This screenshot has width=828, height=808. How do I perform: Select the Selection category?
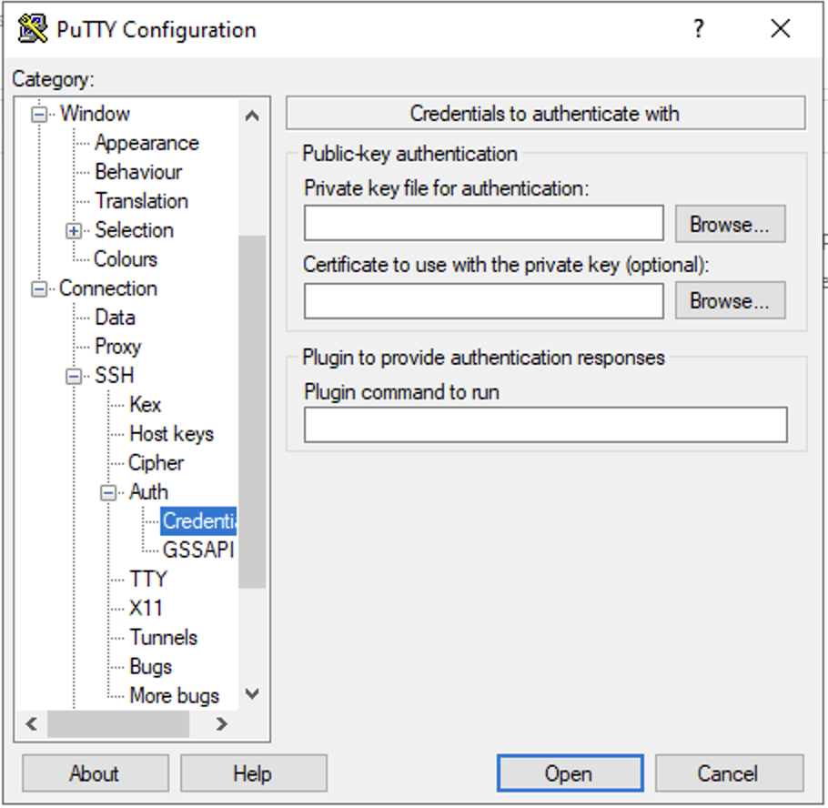[134, 230]
